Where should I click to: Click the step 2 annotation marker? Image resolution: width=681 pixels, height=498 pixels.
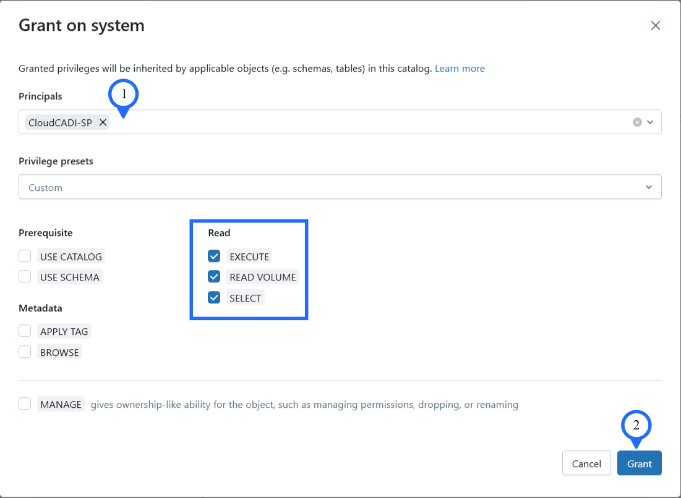[x=636, y=425]
